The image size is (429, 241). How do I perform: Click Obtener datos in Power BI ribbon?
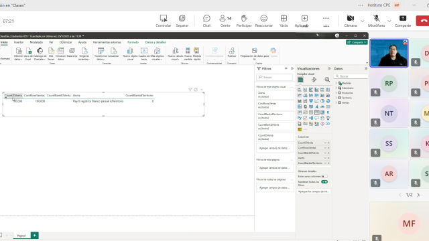click(18, 54)
